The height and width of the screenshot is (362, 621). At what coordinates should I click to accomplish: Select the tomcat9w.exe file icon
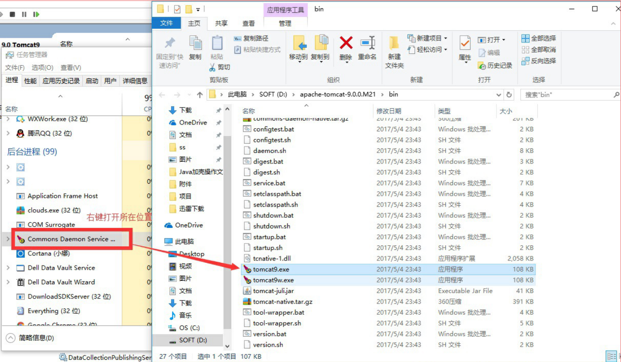pyautogui.click(x=247, y=280)
